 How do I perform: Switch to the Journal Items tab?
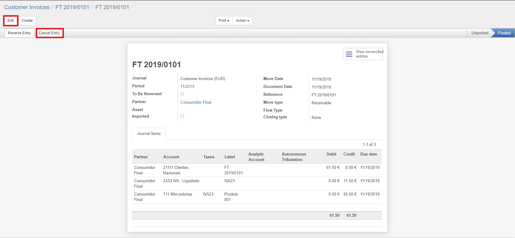149,134
